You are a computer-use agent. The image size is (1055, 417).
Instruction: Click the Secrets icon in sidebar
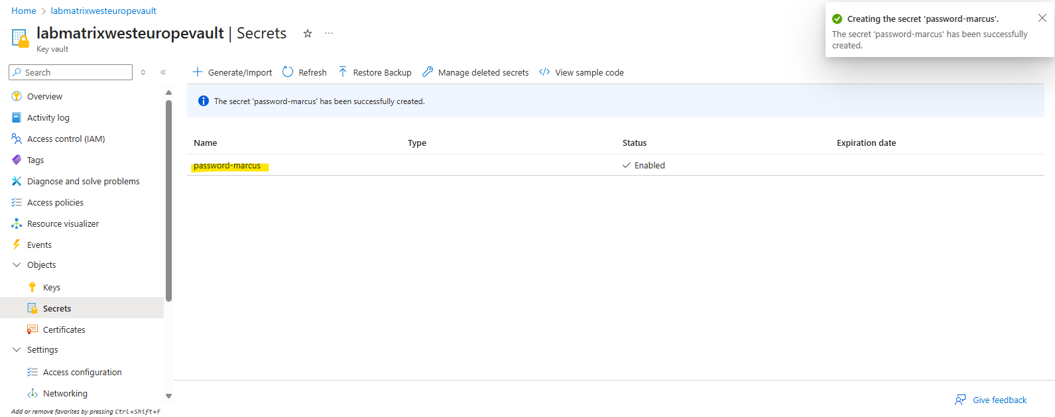pos(32,308)
